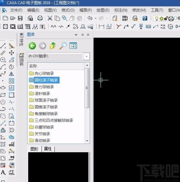Open the 工具(T) menu

click(157, 10)
